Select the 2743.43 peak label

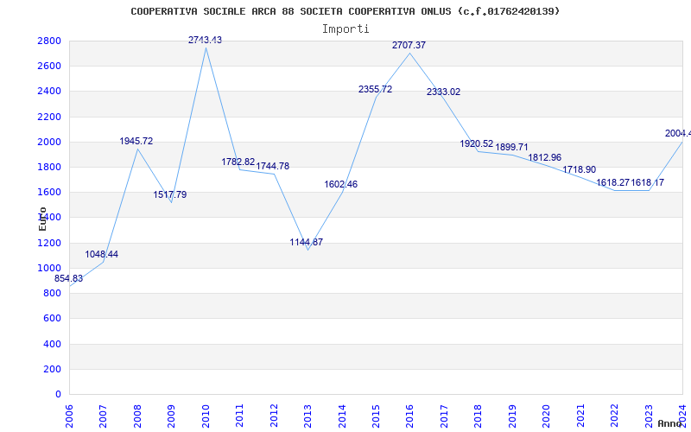click(205, 40)
